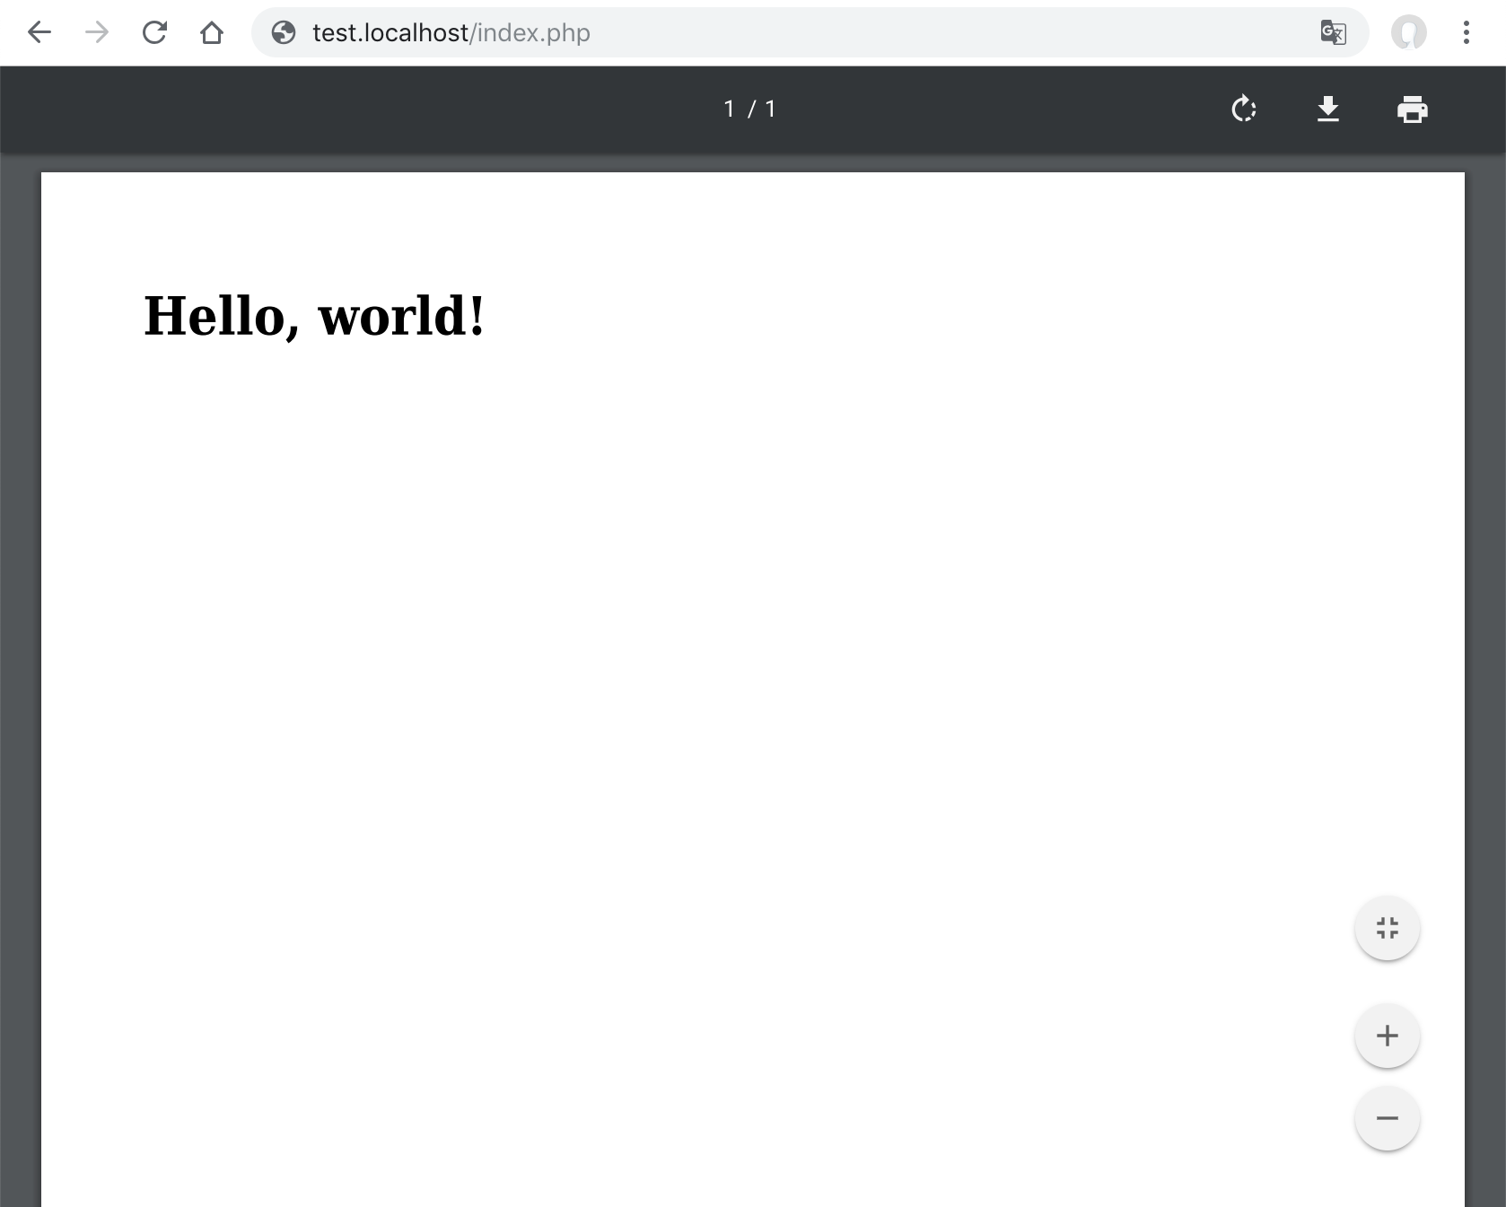
Task: Click the test.localhost/index.php address bar
Action: coord(810,33)
